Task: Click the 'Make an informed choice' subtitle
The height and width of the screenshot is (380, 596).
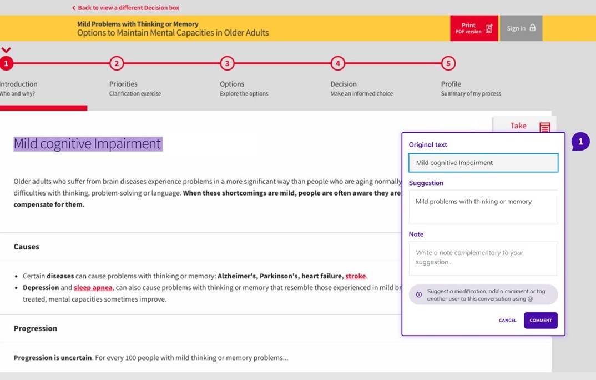Action: coord(361,93)
